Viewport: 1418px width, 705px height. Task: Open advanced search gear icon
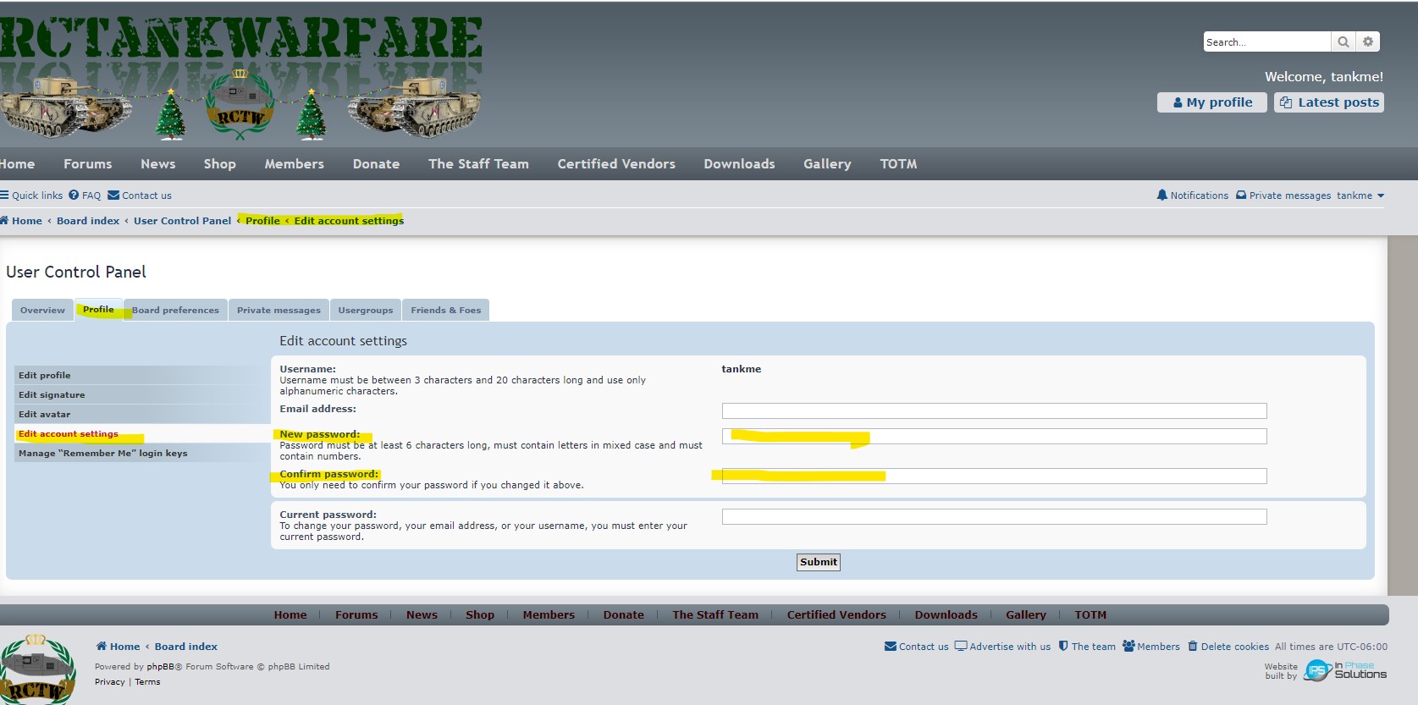click(1368, 41)
